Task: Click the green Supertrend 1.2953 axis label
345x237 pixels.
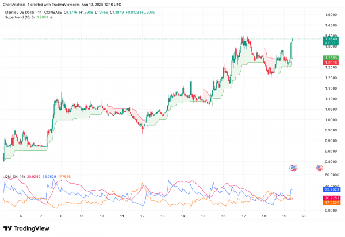Action: pyautogui.click(x=331, y=58)
